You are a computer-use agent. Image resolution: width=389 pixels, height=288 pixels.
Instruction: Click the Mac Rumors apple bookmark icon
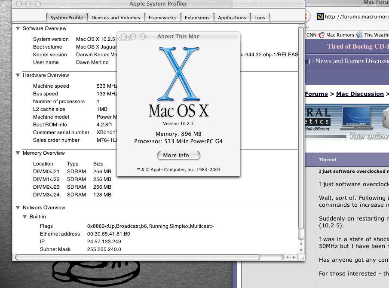tap(322, 35)
